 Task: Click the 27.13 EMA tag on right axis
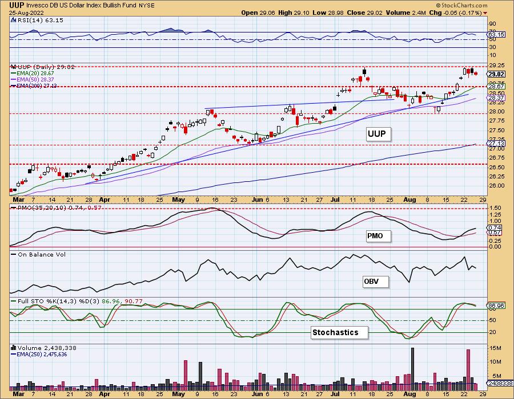[x=496, y=143]
